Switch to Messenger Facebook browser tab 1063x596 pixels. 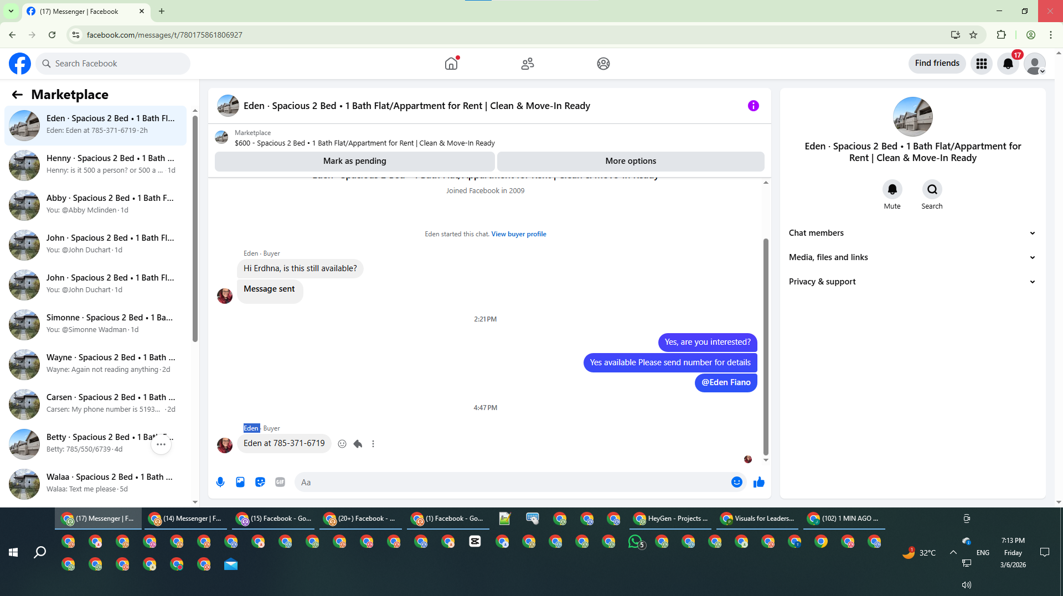point(86,12)
